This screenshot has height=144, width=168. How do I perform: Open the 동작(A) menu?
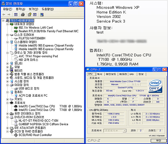[x=20, y=9]
